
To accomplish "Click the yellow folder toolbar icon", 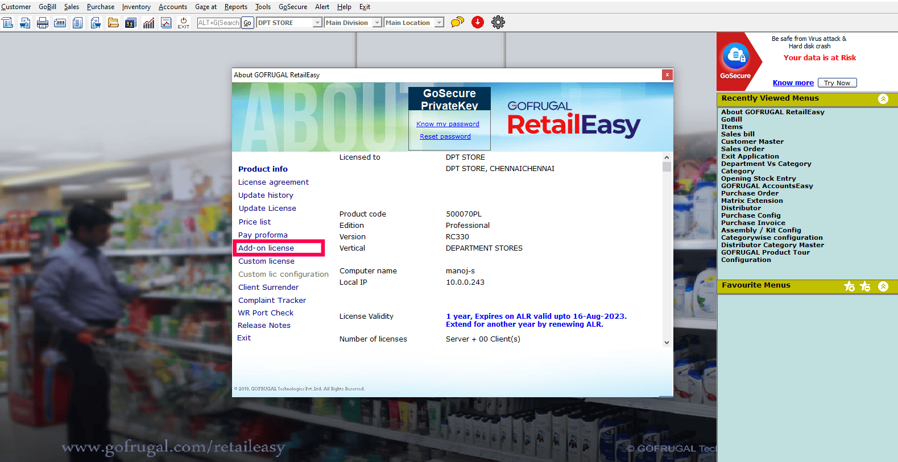I will pyautogui.click(x=113, y=23).
